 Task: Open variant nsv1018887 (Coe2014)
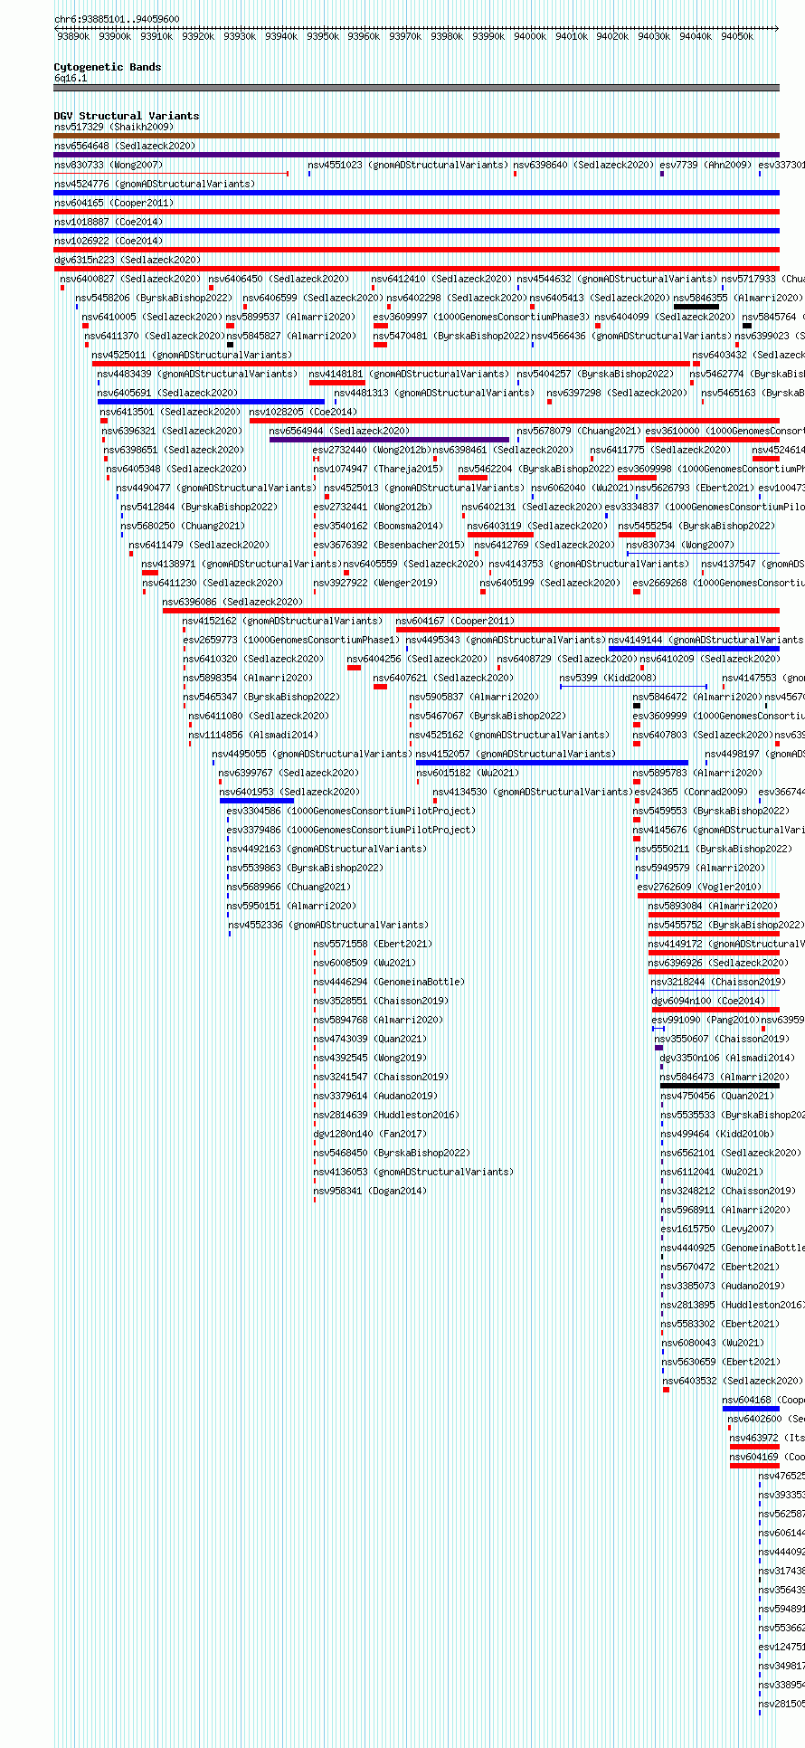pos(109,223)
